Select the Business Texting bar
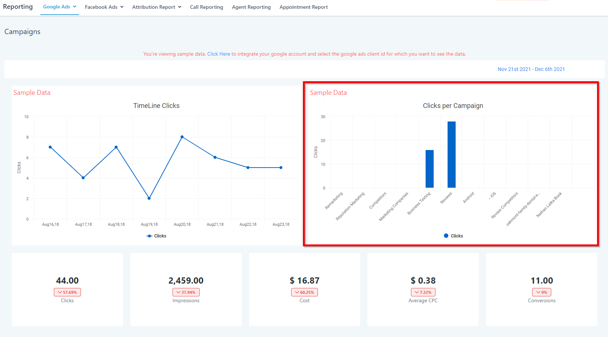The image size is (608, 337). tap(429, 169)
